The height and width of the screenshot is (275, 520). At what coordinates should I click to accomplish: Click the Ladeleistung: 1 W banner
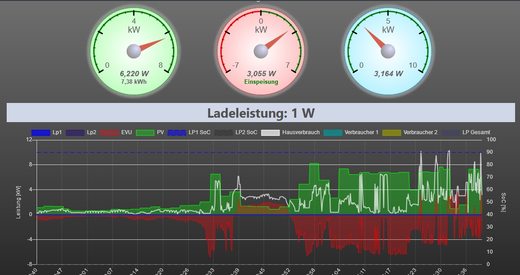260,113
